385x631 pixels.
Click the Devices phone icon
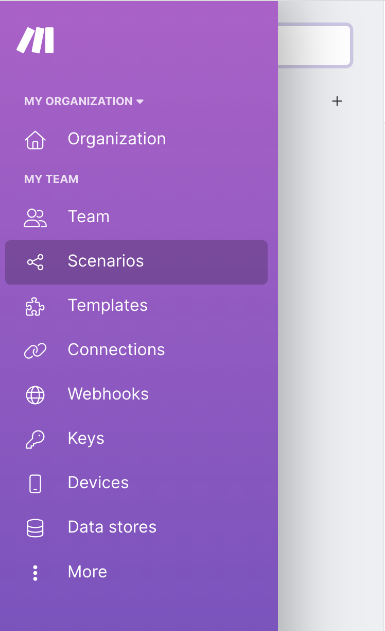tap(35, 484)
